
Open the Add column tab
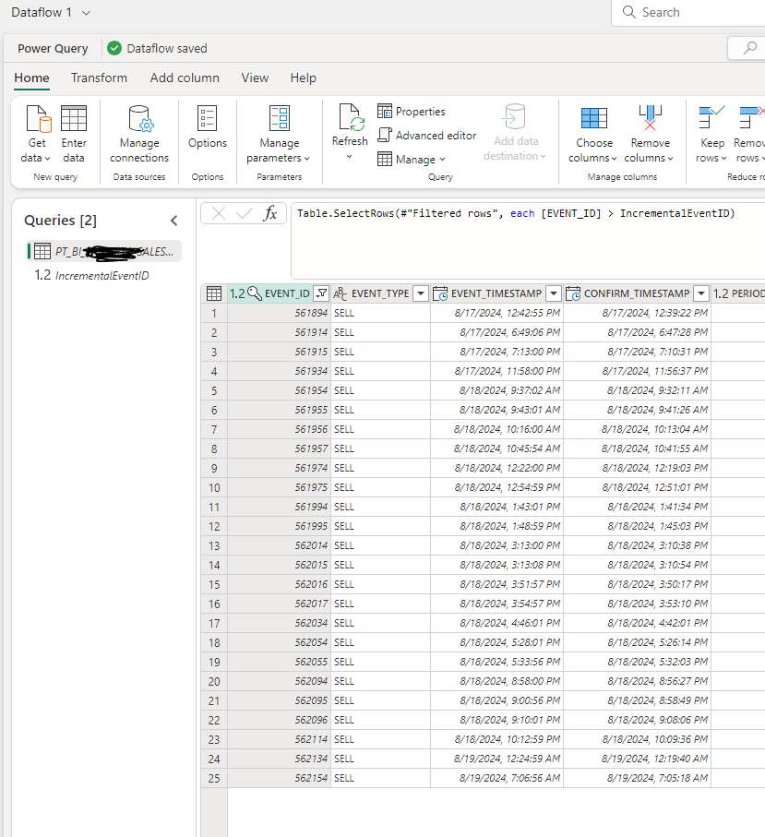click(185, 78)
